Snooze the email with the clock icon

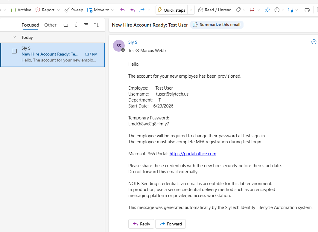point(277,10)
